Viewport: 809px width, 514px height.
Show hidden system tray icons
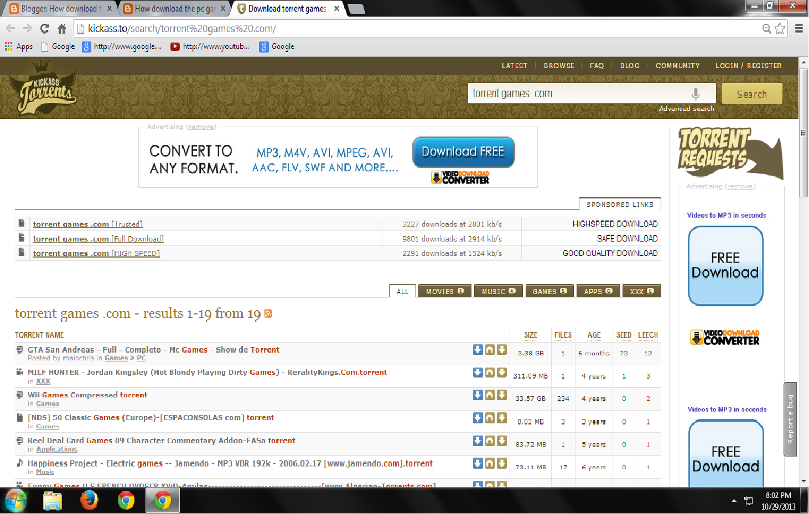(x=734, y=501)
